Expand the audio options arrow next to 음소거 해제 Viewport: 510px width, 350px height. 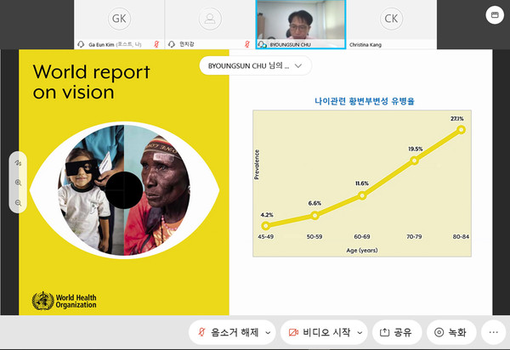(269, 332)
